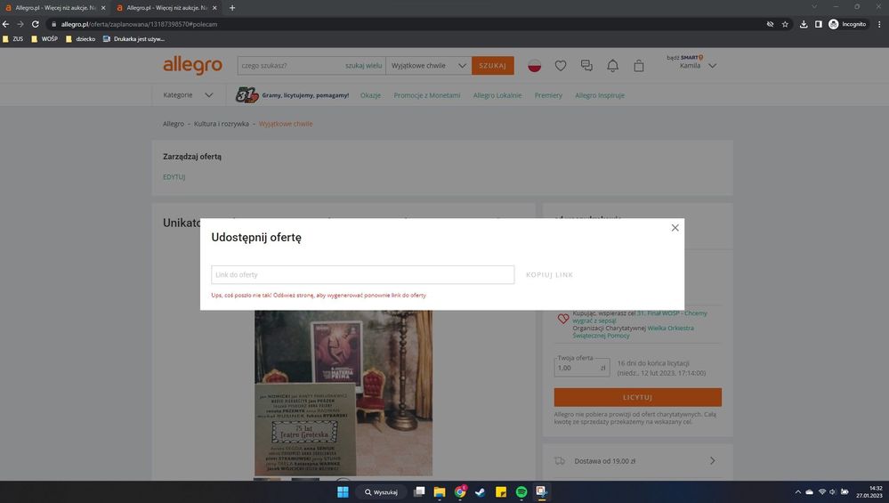Click the main product photo of the theatre poster

343,393
